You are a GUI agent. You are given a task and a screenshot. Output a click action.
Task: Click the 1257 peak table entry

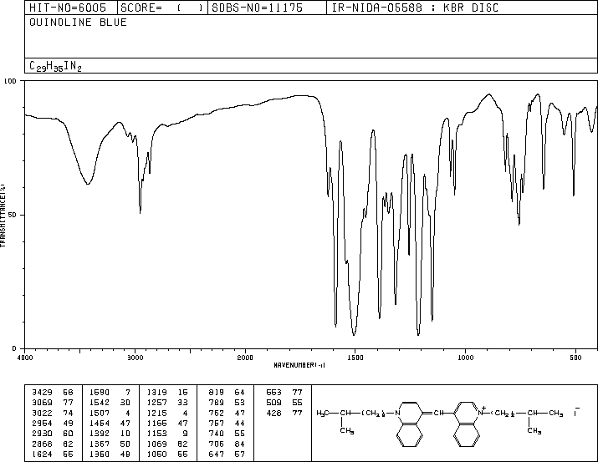167,403
